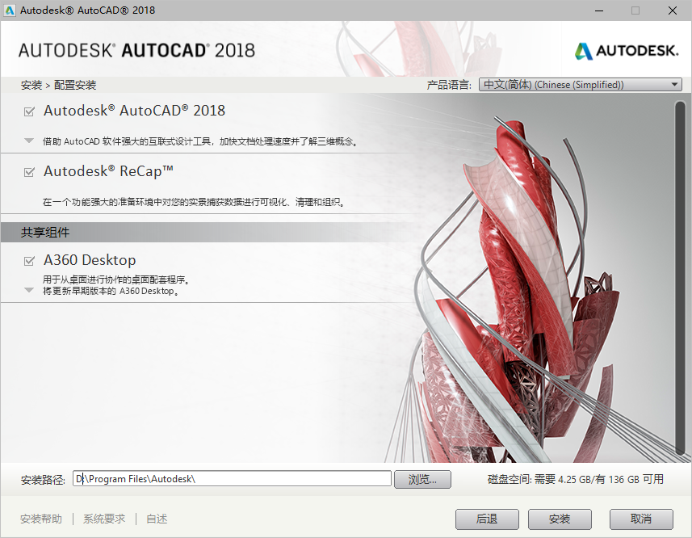The height and width of the screenshot is (538, 692).
Task: Collapse the A360 Desktop details chevron
Action: coord(29,289)
